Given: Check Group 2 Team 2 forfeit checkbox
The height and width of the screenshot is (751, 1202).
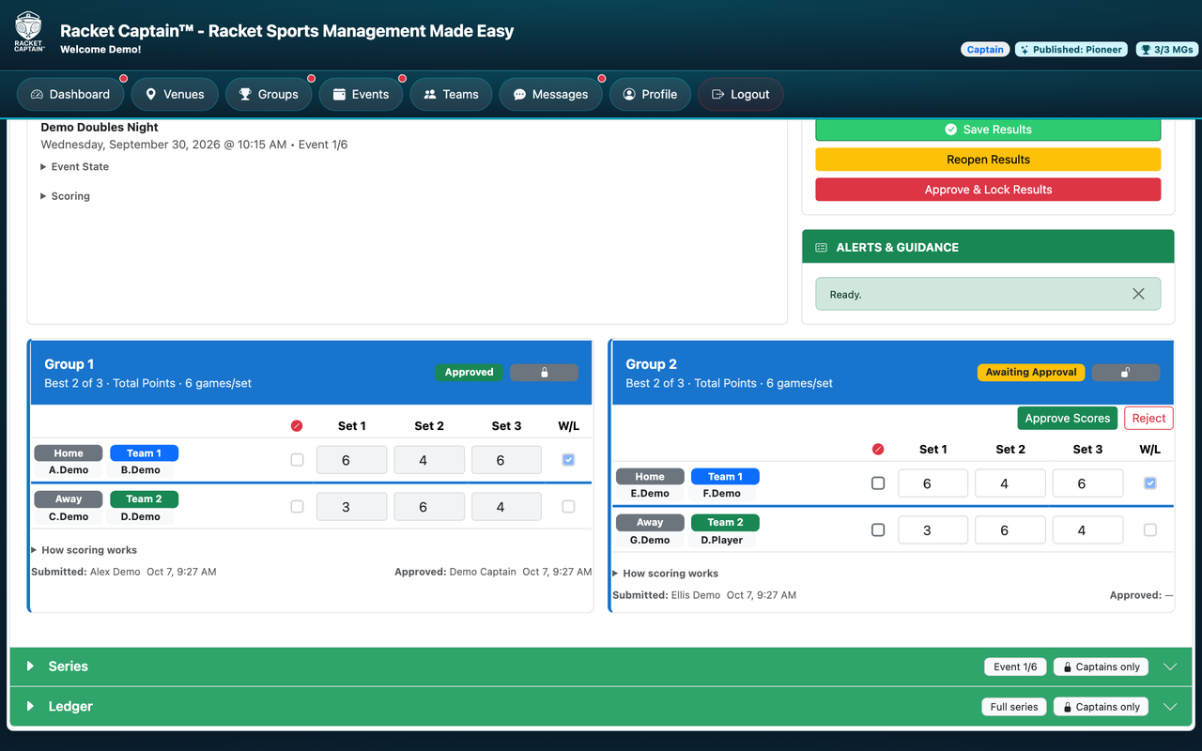Looking at the screenshot, I should point(878,530).
